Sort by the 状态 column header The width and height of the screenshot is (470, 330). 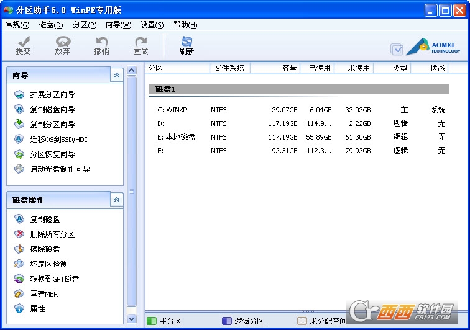coord(430,68)
